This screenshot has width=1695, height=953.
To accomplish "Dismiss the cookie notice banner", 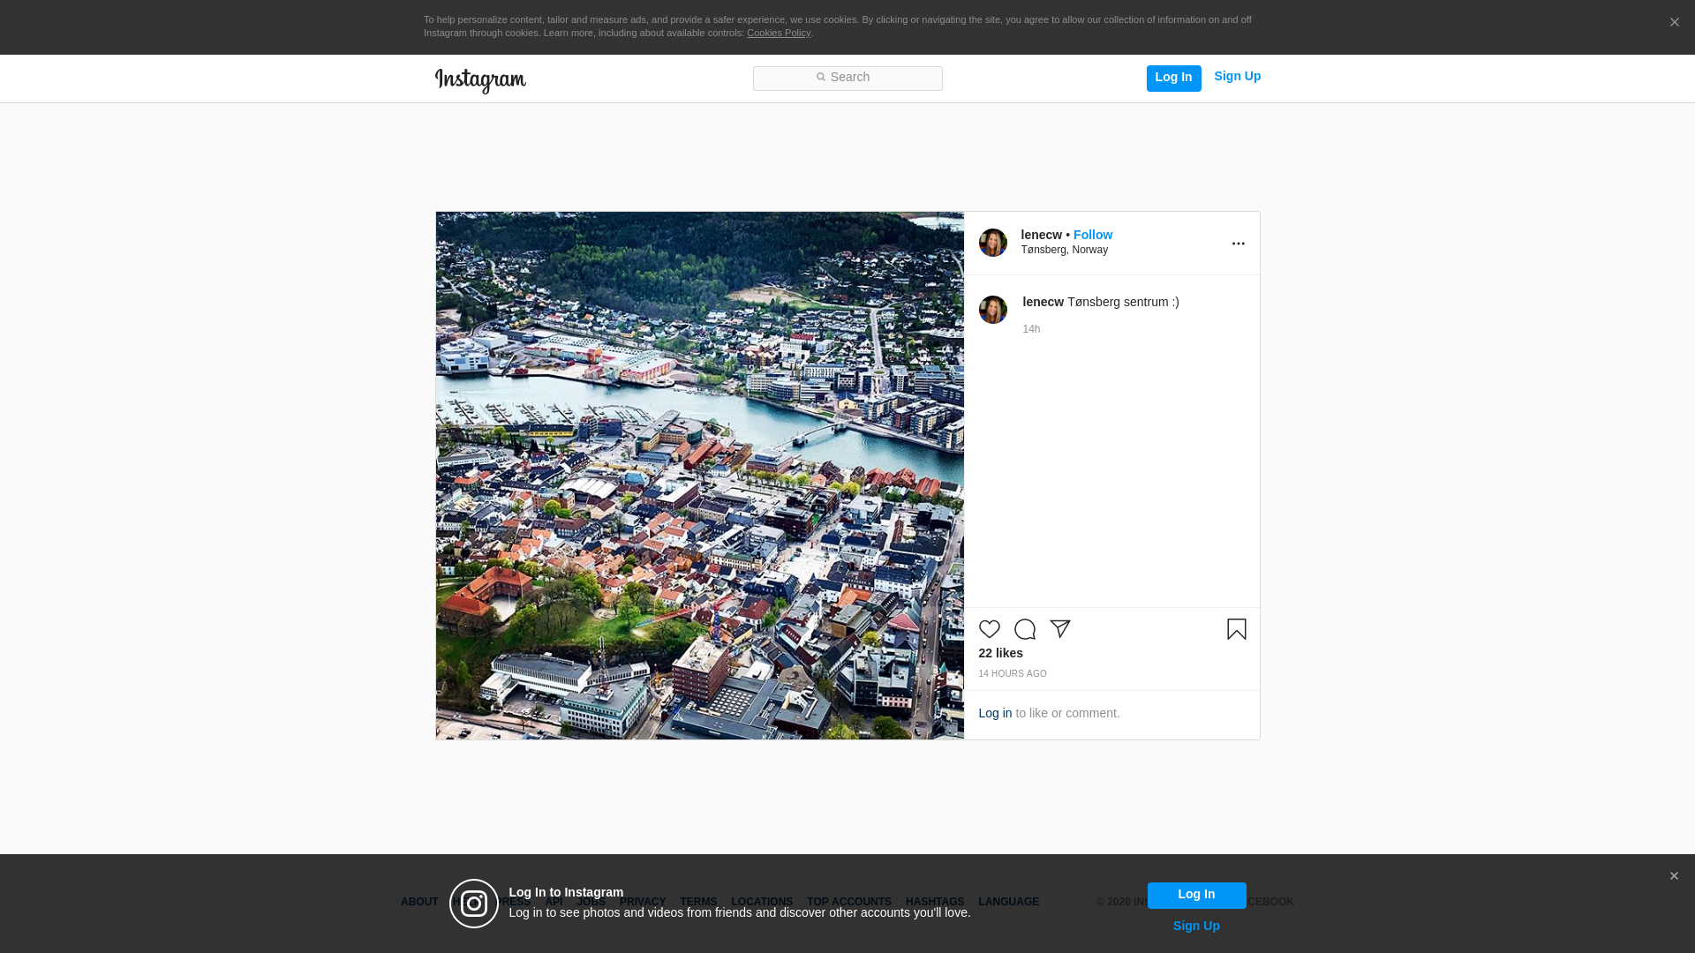I will [x=1674, y=23].
